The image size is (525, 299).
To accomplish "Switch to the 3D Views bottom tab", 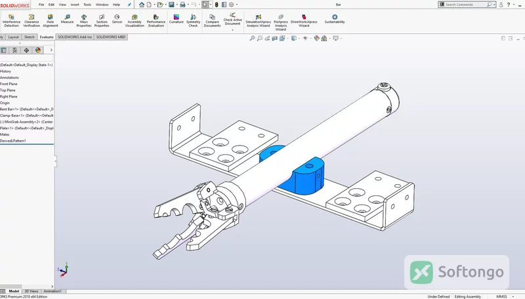I will pyautogui.click(x=31, y=291).
